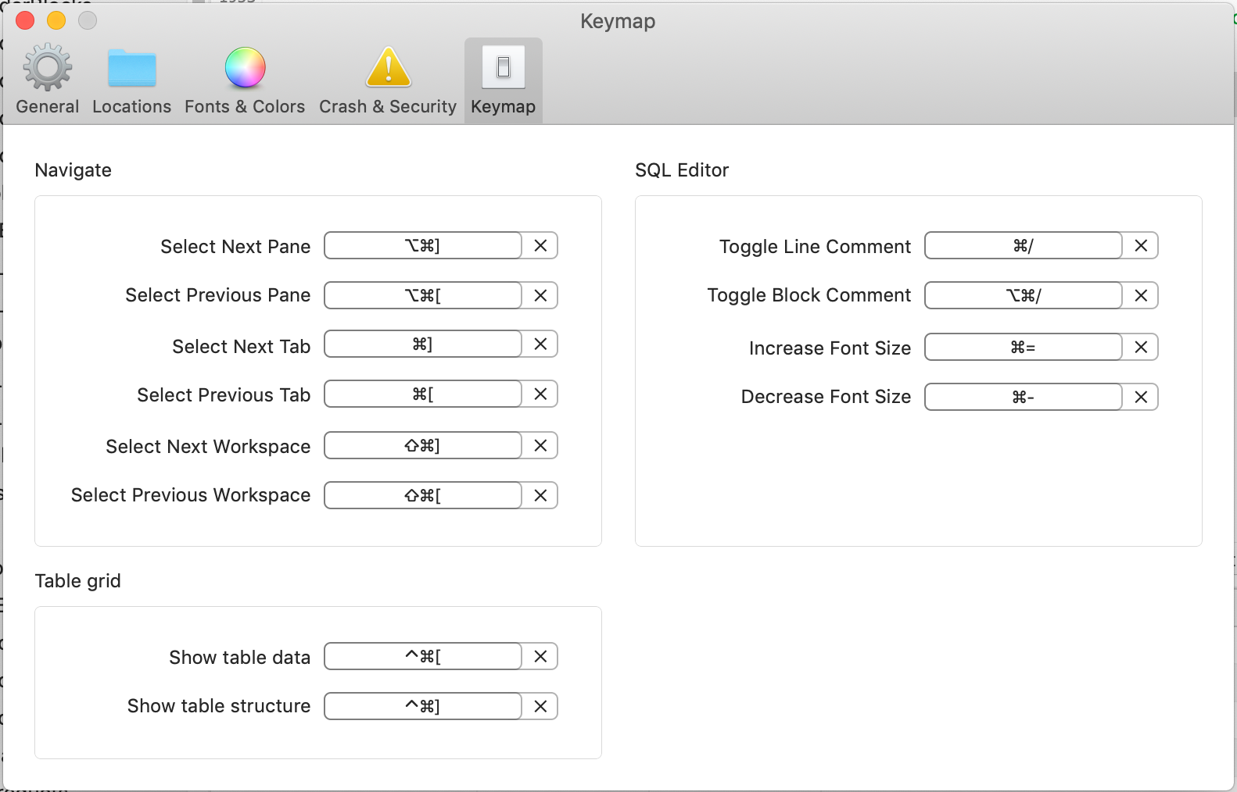Edit the Toggle Block Comment shortcut field
This screenshot has width=1237, height=792.
click(1024, 295)
